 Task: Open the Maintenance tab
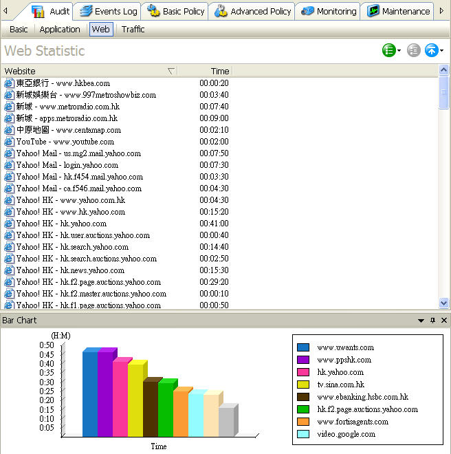point(398,11)
